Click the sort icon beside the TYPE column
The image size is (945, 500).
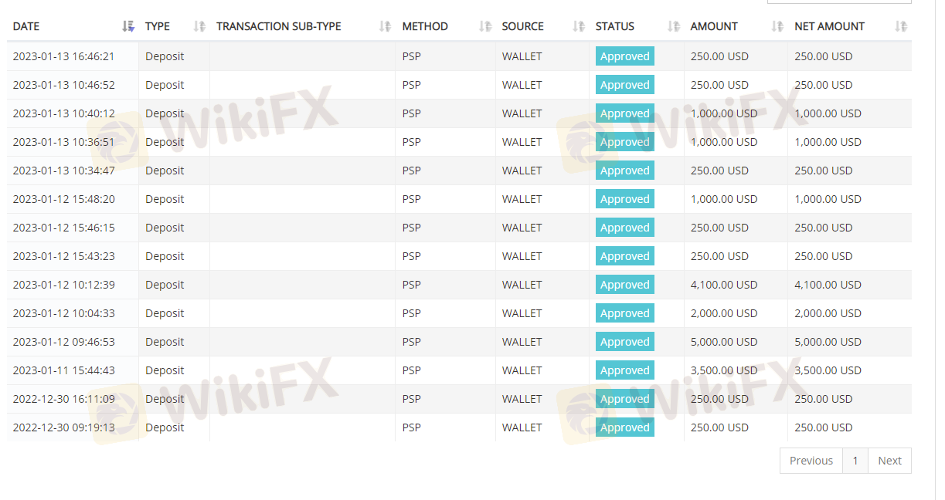click(199, 26)
